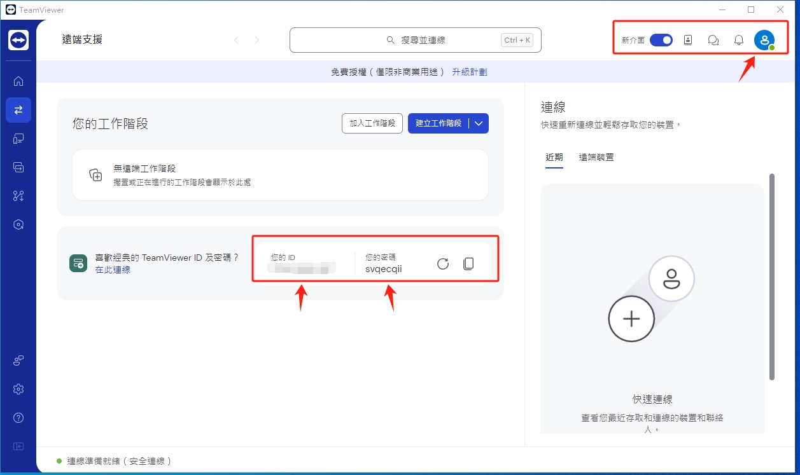800x475 pixels.
Task: Click the 遠端支援 page title
Action: pyautogui.click(x=82, y=39)
